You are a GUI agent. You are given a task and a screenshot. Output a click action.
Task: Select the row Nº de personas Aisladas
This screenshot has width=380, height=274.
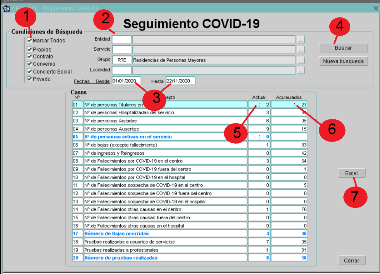[165, 120]
